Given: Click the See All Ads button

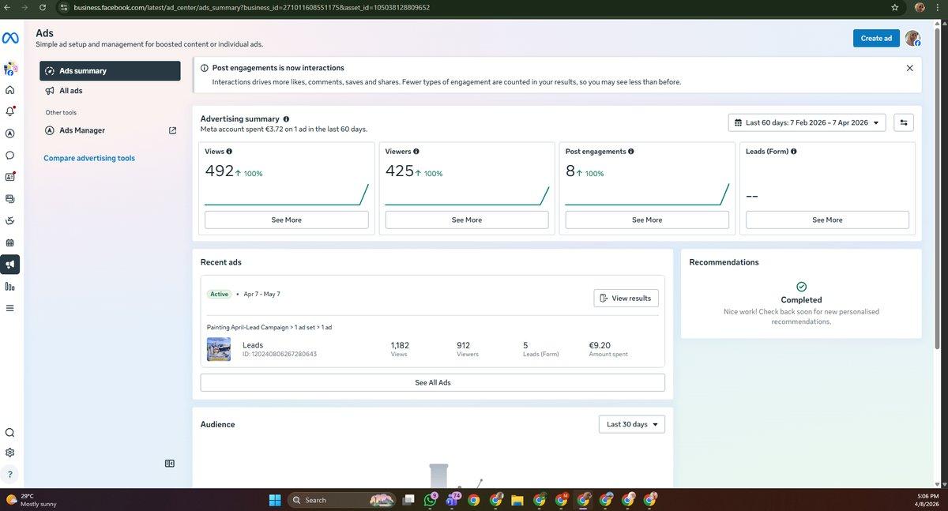Looking at the screenshot, I should 433,382.
